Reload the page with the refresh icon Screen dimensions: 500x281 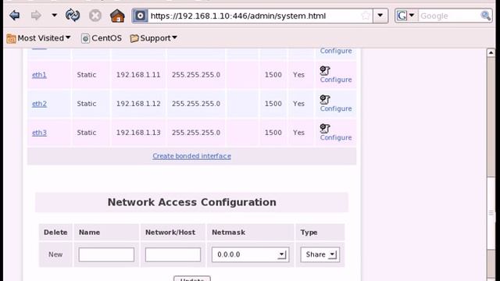(73, 16)
